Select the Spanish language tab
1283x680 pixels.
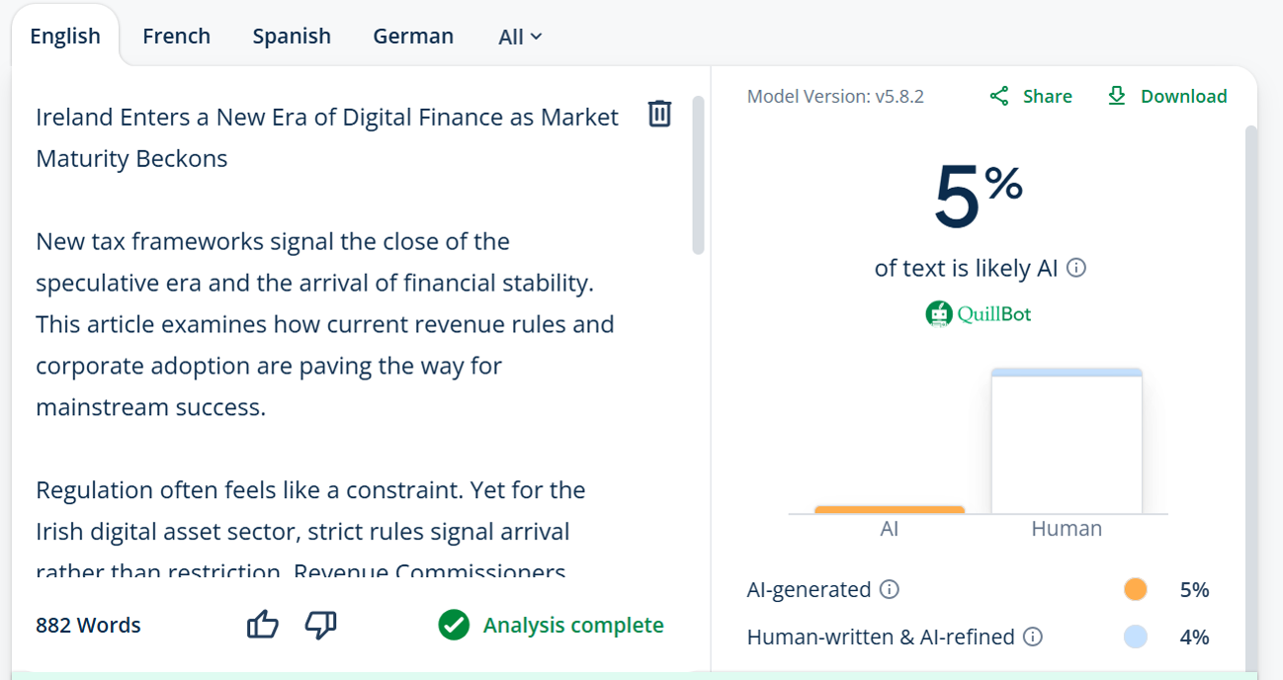[x=292, y=37]
